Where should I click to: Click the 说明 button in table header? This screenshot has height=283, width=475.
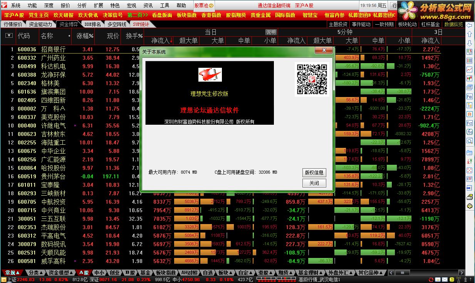pyautogui.click(x=271, y=32)
